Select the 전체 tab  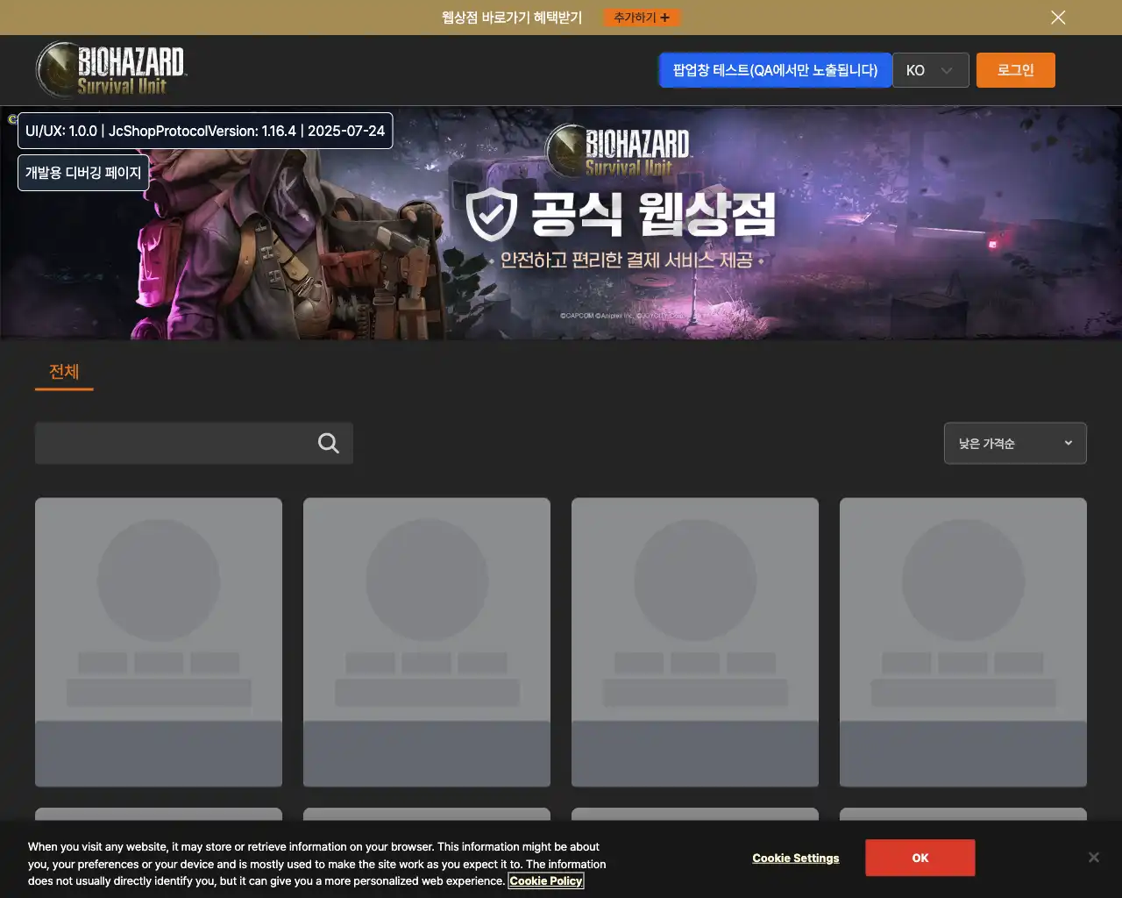point(63,372)
